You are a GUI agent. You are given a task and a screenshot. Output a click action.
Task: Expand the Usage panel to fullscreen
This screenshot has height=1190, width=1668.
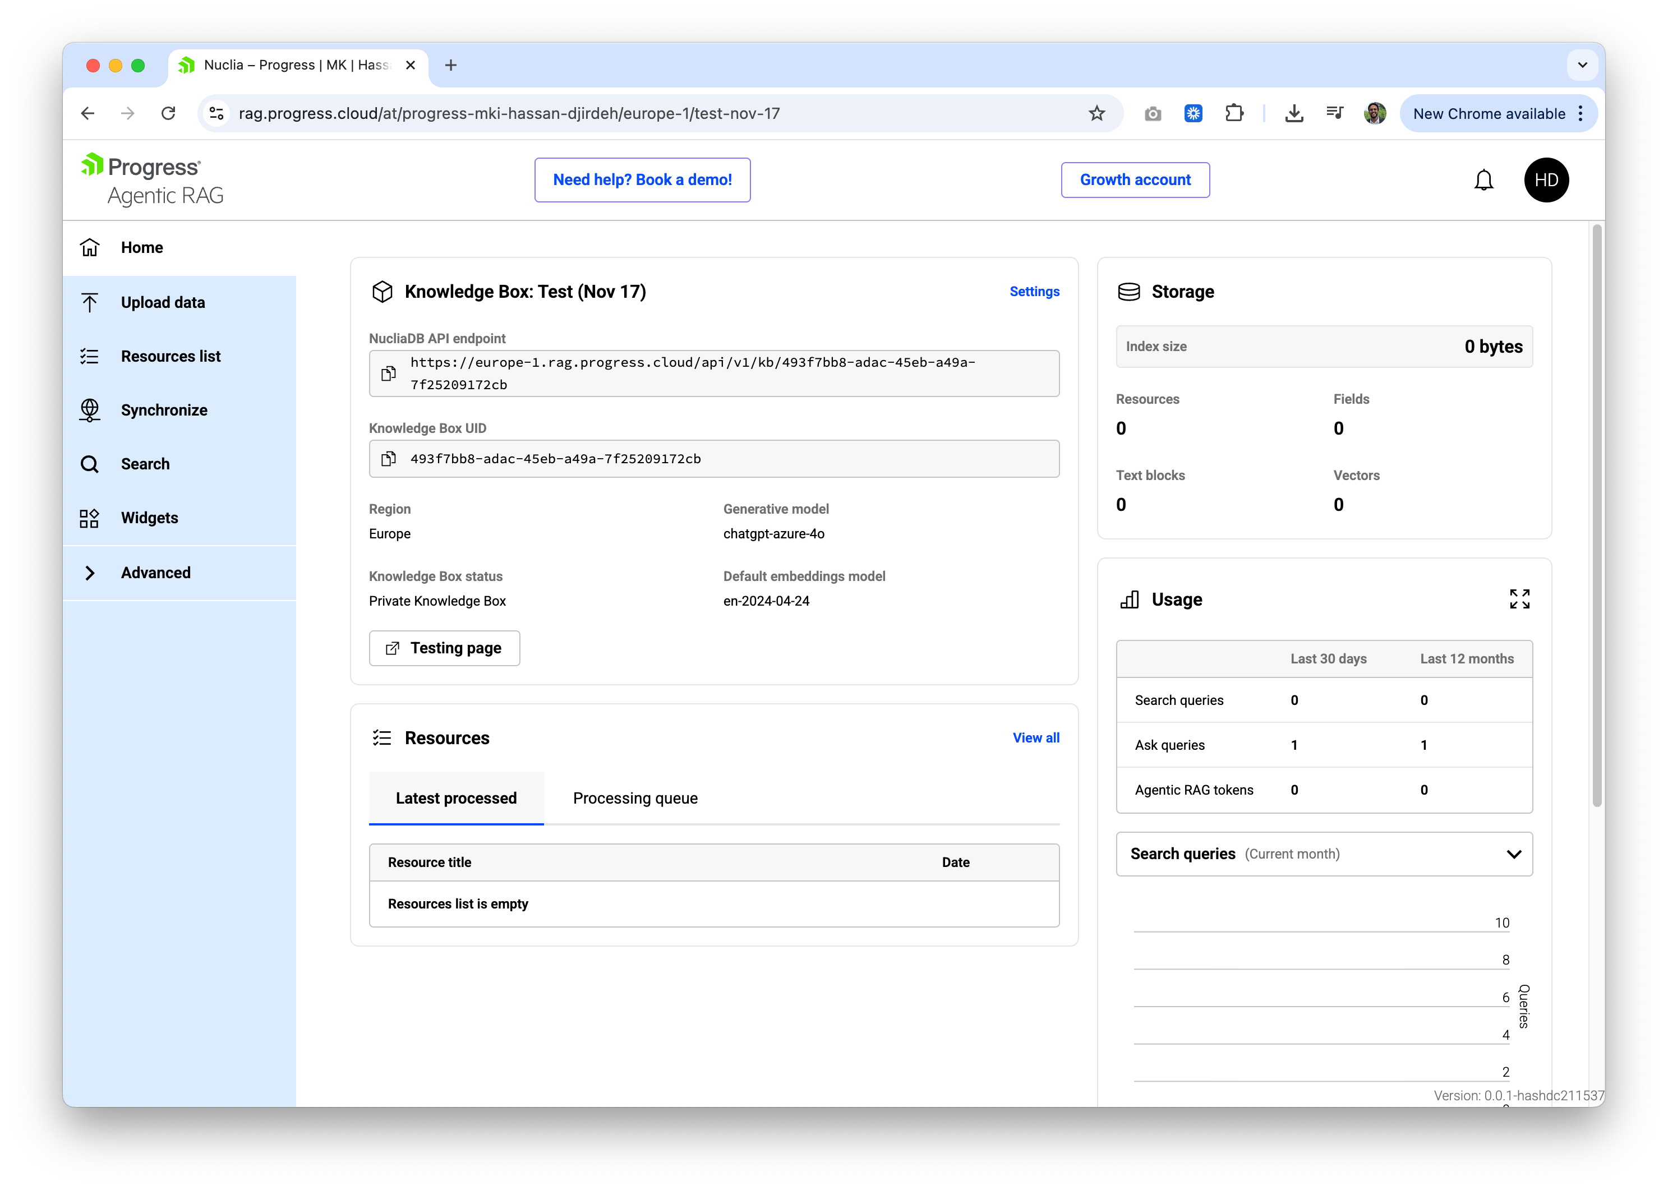click(1519, 599)
